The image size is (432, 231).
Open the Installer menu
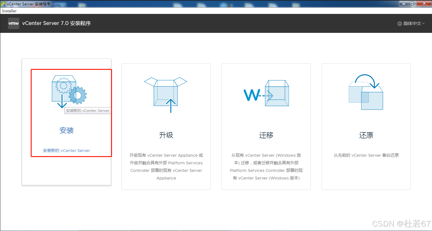pos(9,11)
